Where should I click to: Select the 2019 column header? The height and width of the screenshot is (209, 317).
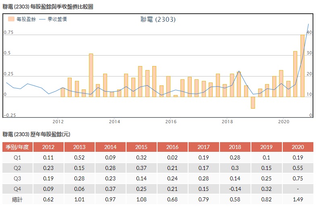[266, 147]
